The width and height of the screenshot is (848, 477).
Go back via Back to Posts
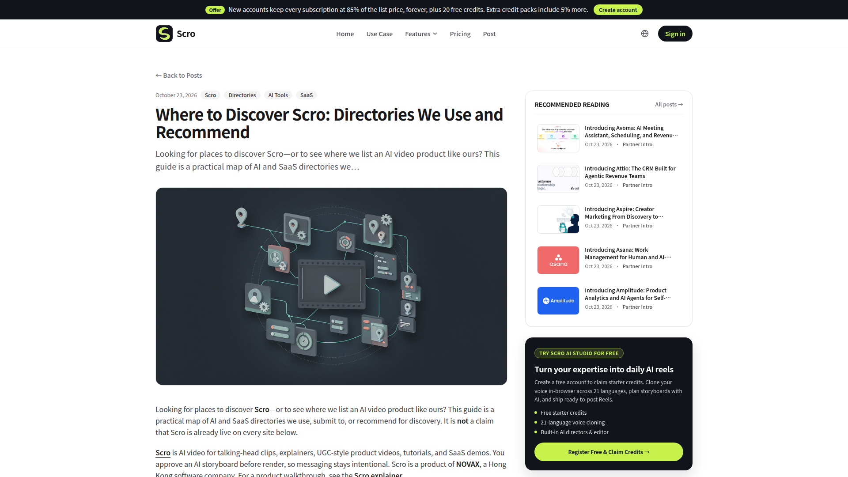tap(179, 76)
